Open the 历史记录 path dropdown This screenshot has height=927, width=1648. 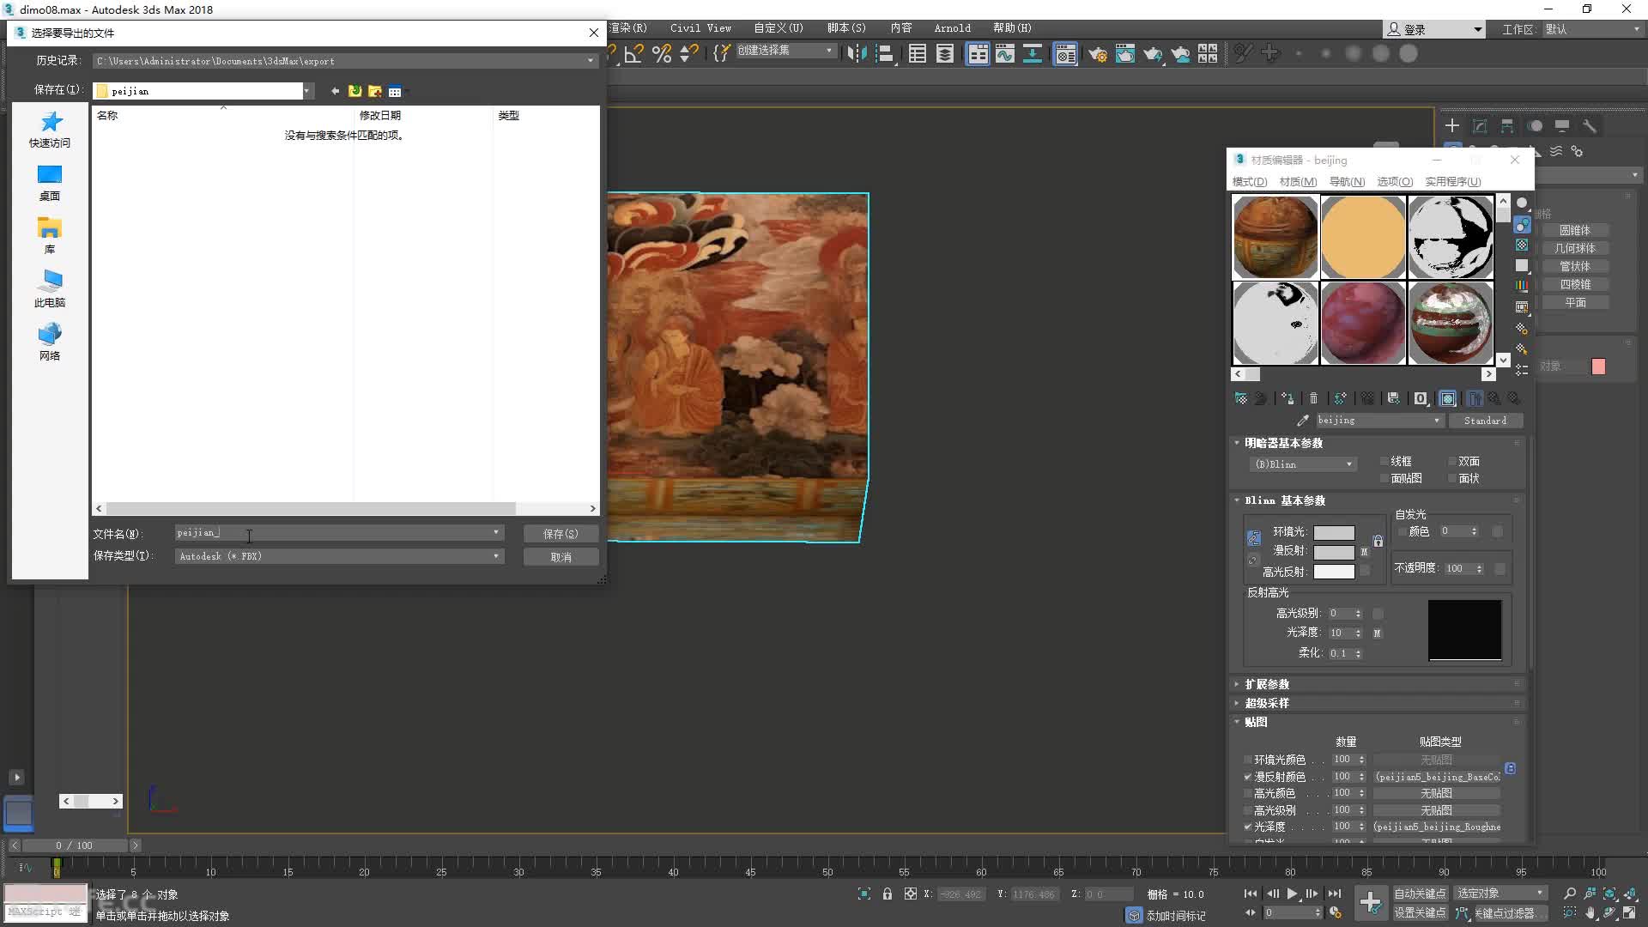pos(590,61)
